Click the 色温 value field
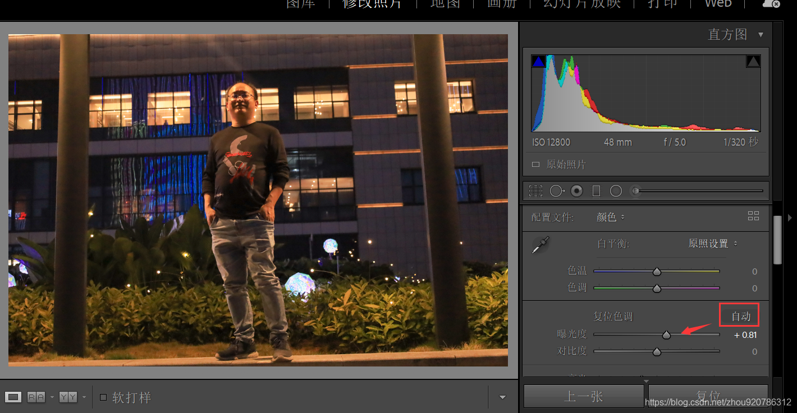 754,271
